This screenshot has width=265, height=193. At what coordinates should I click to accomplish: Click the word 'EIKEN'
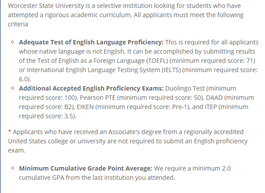85,107
